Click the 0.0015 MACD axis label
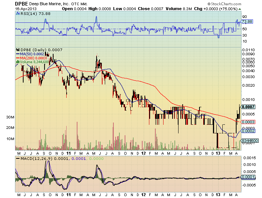The height and width of the screenshot is (198, 262). (x=250, y=158)
